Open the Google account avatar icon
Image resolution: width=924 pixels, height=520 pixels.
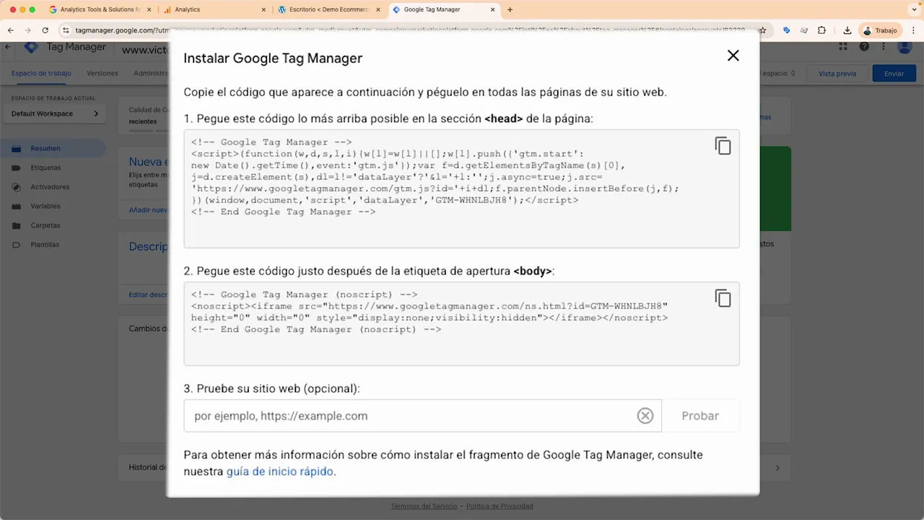pyautogui.click(x=905, y=46)
